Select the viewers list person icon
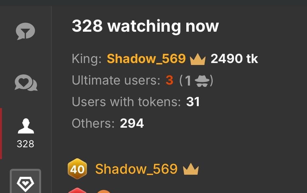 pos(26,126)
